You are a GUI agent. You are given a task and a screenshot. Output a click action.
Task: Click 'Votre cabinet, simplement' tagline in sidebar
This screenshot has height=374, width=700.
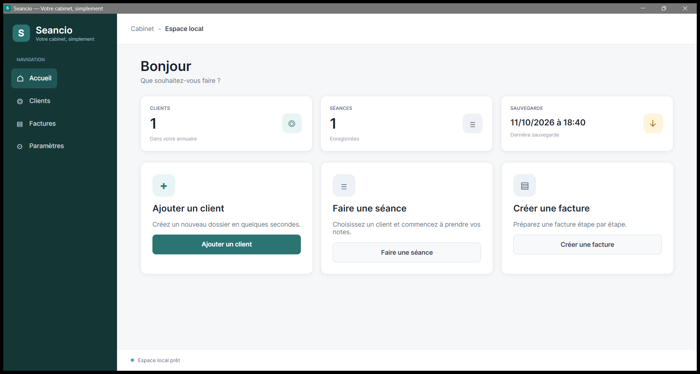65,39
